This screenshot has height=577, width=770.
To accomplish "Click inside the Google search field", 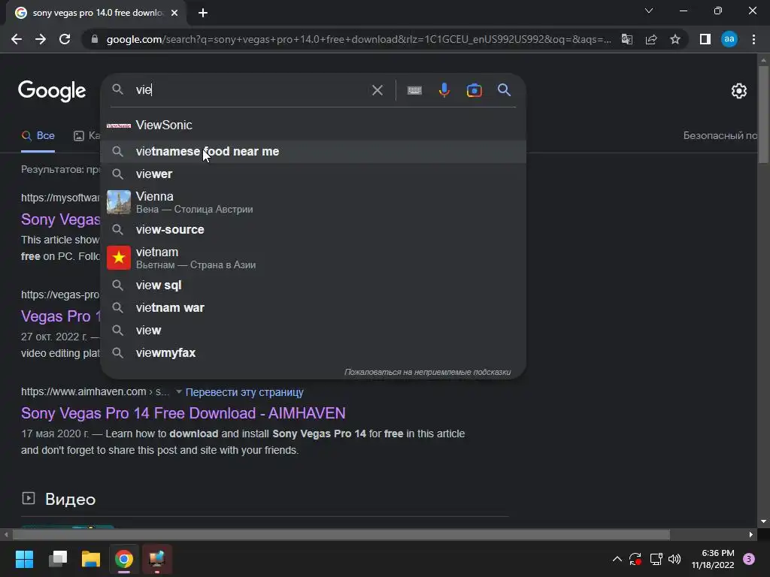I will point(250,90).
